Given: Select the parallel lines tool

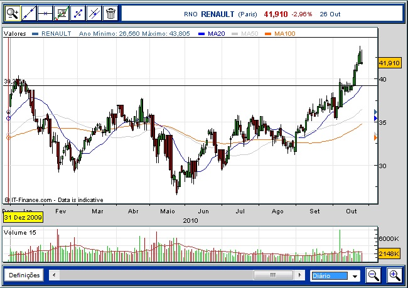Looking at the screenshot, I should coord(94,13).
